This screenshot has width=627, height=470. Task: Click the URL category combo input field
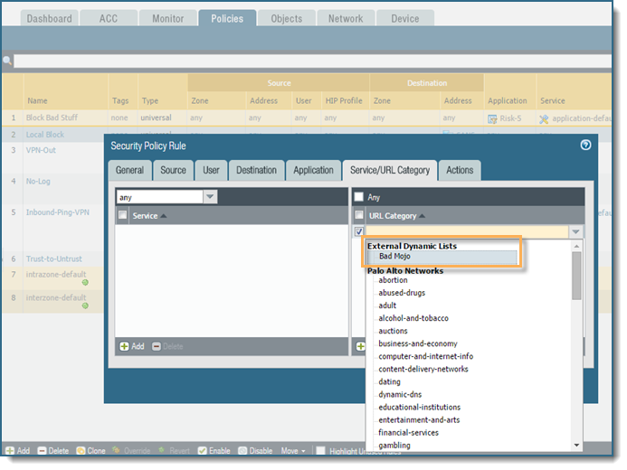467,231
